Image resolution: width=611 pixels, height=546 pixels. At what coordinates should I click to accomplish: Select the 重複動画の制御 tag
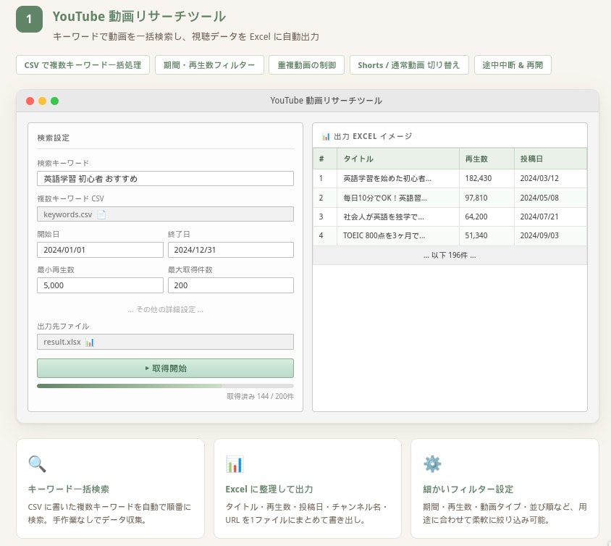307,65
